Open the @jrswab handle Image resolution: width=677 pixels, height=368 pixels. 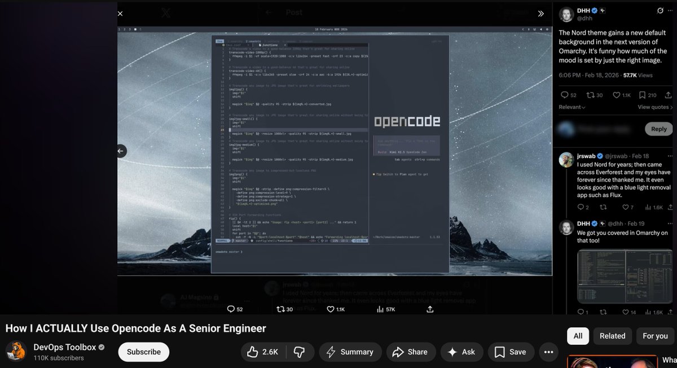617,156
